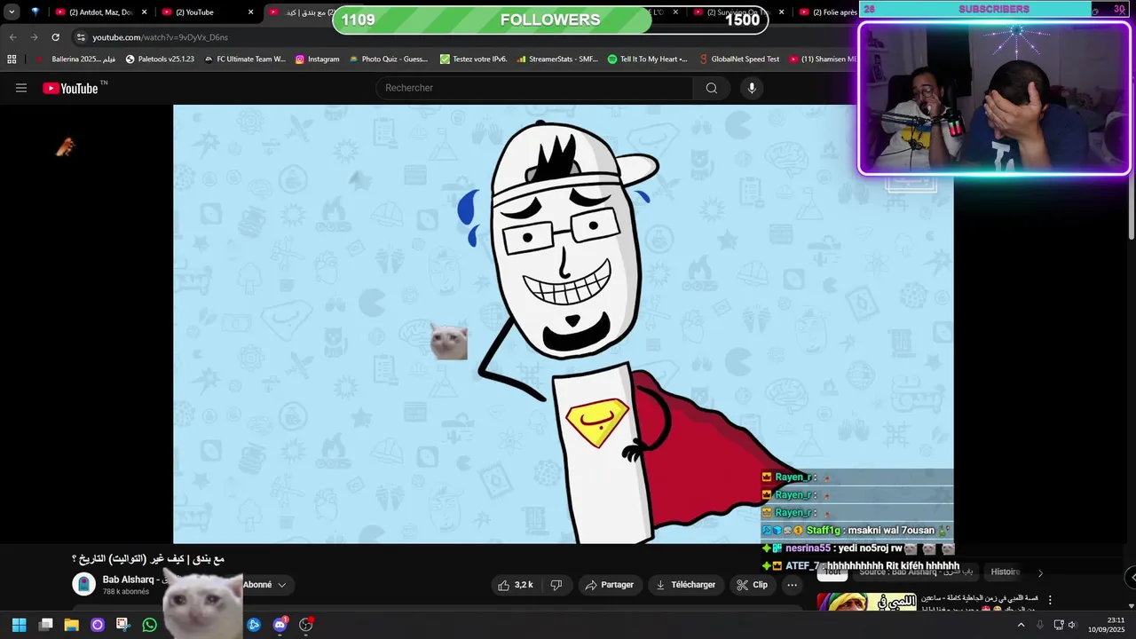Open WhatsApp from the taskbar
Image resolution: width=1136 pixels, height=639 pixels.
tap(149, 625)
